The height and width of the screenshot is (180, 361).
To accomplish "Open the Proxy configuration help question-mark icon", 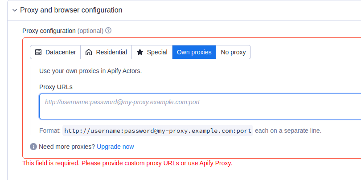I will (108, 31).
